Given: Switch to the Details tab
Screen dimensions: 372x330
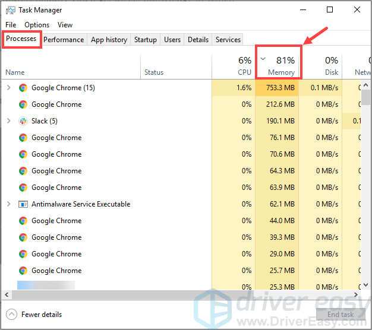Looking at the screenshot, I should pos(198,40).
